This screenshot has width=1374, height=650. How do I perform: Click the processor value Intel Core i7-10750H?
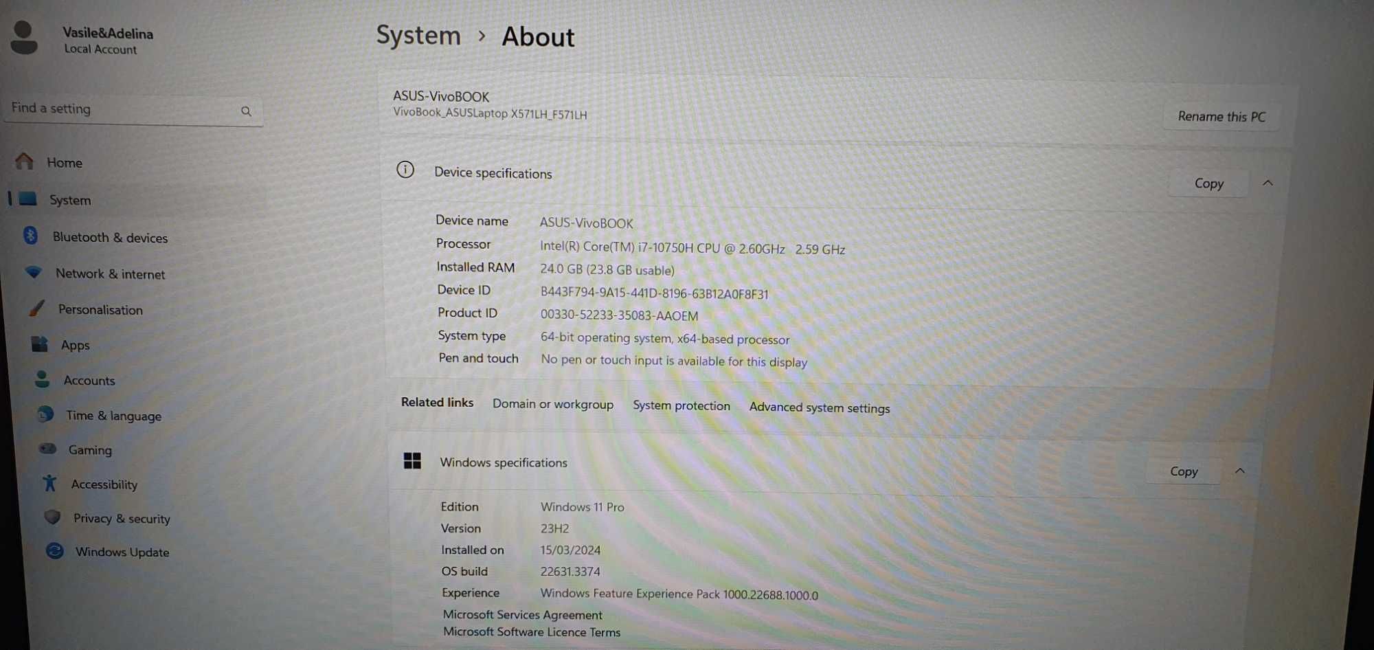pos(692,249)
